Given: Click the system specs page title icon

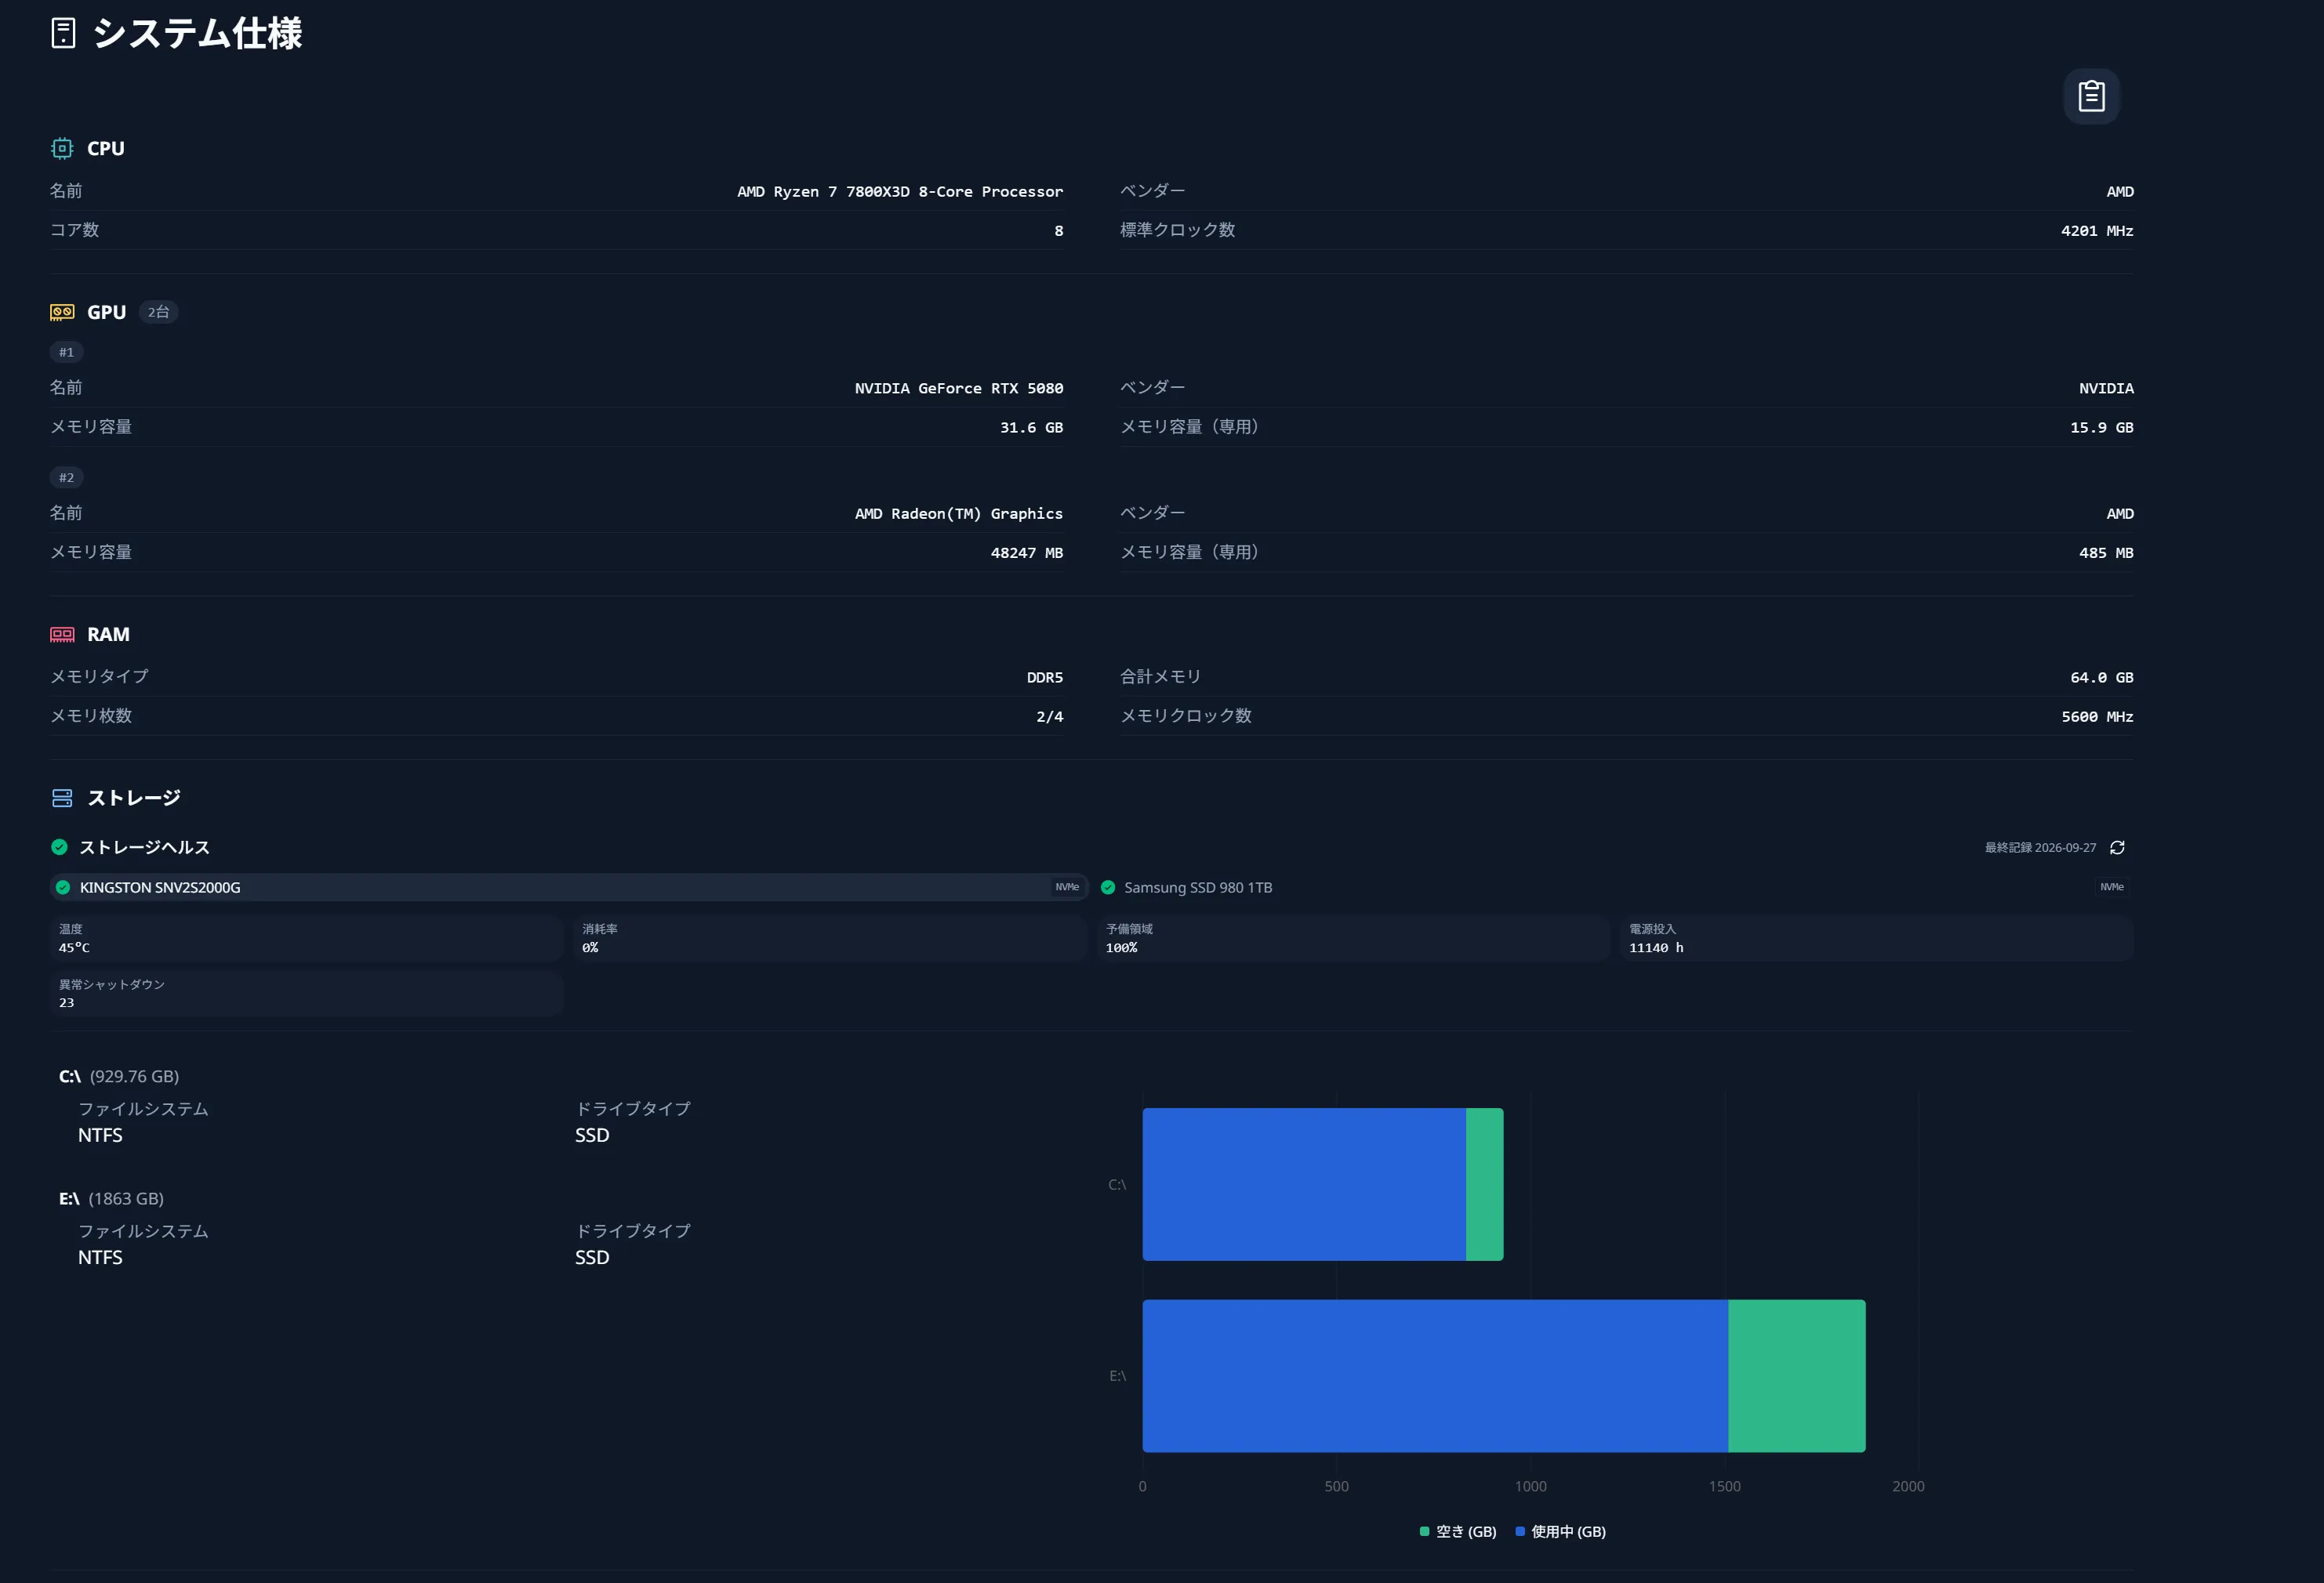Looking at the screenshot, I should (x=63, y=33).
